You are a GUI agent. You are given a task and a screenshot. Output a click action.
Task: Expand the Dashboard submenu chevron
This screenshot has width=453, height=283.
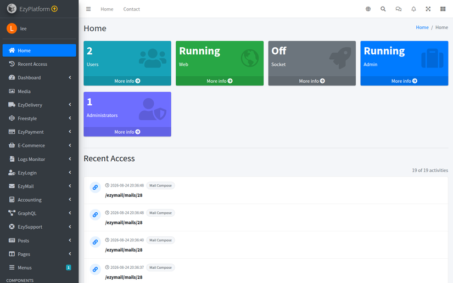pyautogui.click(x=70, y=77)
